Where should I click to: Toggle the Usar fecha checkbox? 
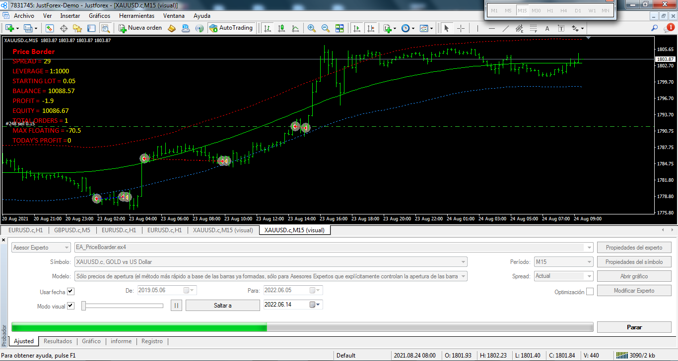point(70,291)
